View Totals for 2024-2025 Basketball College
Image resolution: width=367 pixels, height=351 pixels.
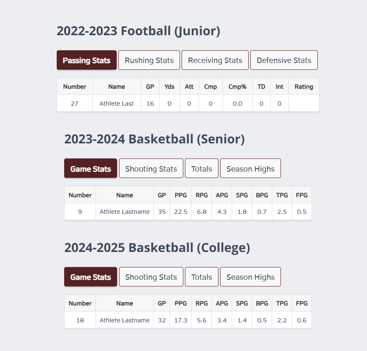pos(201,277)
